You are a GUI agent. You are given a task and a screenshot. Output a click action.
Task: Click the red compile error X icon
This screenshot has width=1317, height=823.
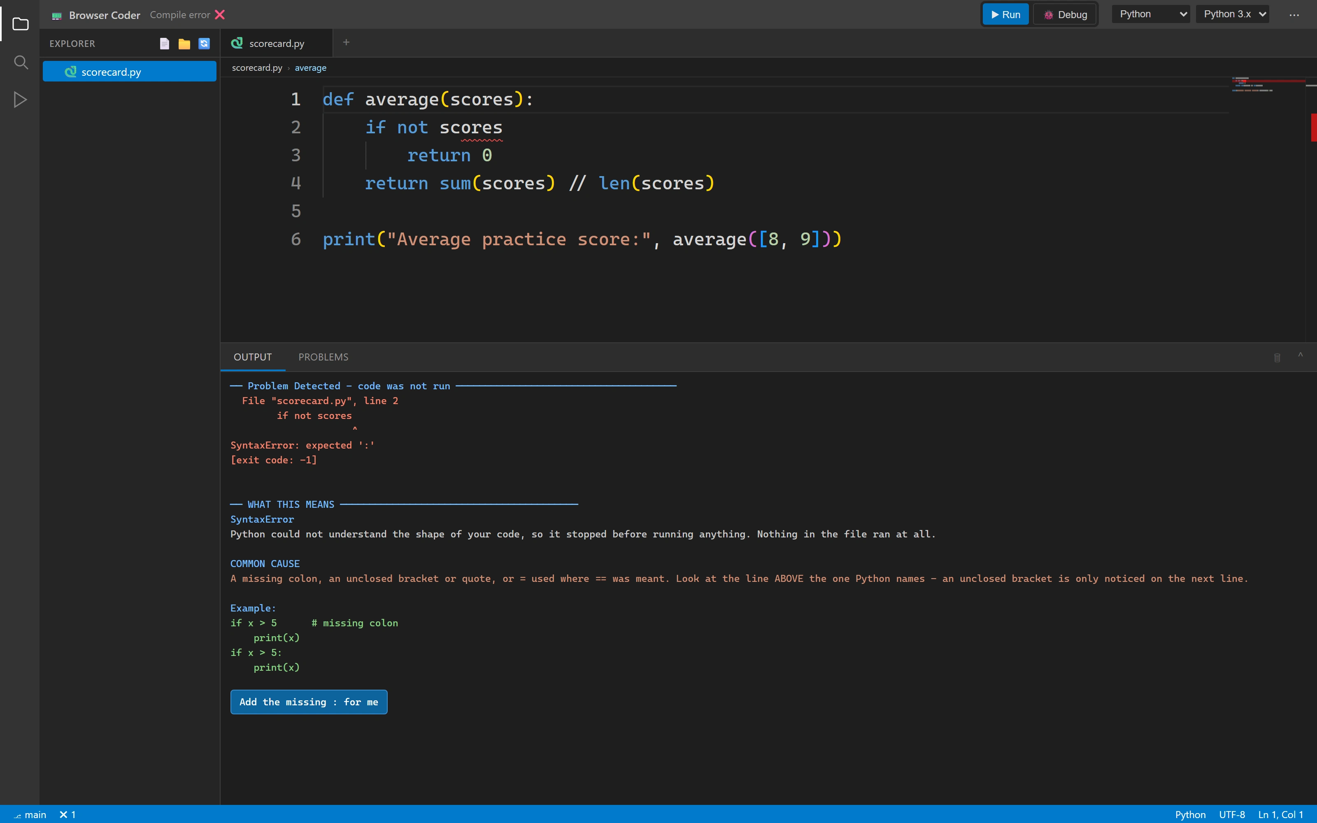tap(220, 15)
